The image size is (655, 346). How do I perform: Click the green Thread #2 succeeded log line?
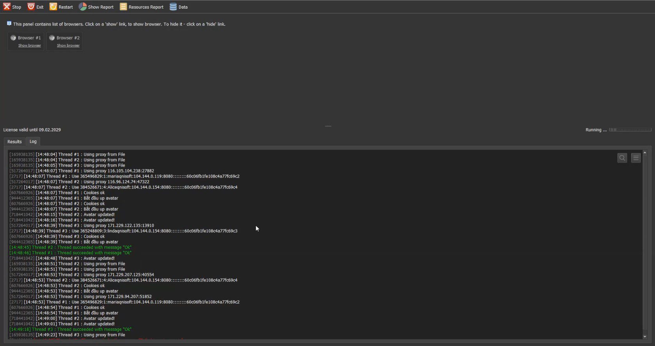[70, 247]
